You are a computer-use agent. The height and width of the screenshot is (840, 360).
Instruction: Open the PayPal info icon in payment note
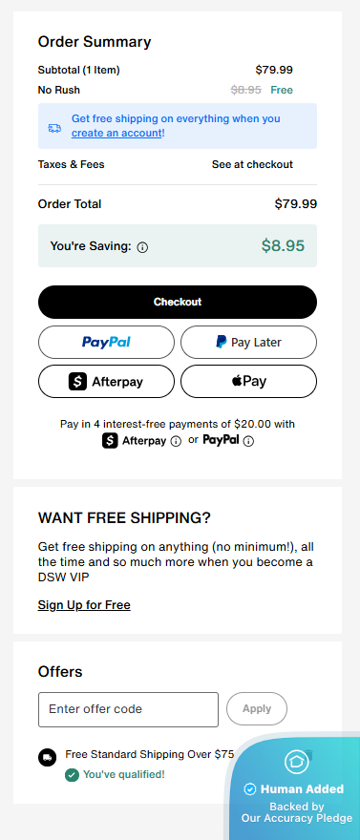click(248, 441)
